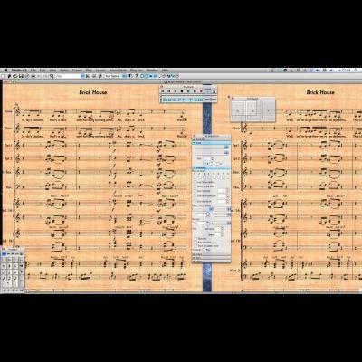Check the Tremolo Play checkbox
This screenshot has height=362, width=362.
pyautogui.click(x=204, y=250)
